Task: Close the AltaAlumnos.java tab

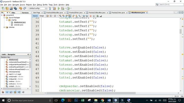Action: click(147, 13)
